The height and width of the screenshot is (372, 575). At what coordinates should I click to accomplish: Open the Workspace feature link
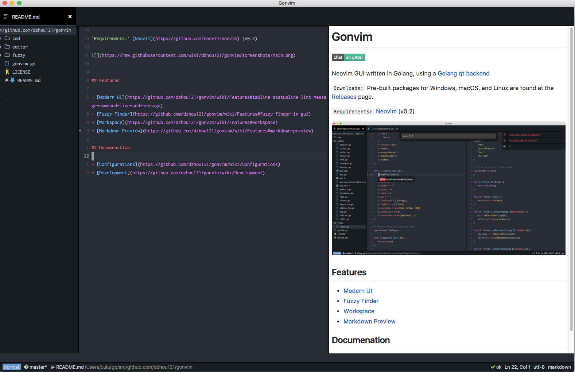(x=359, y=311)
